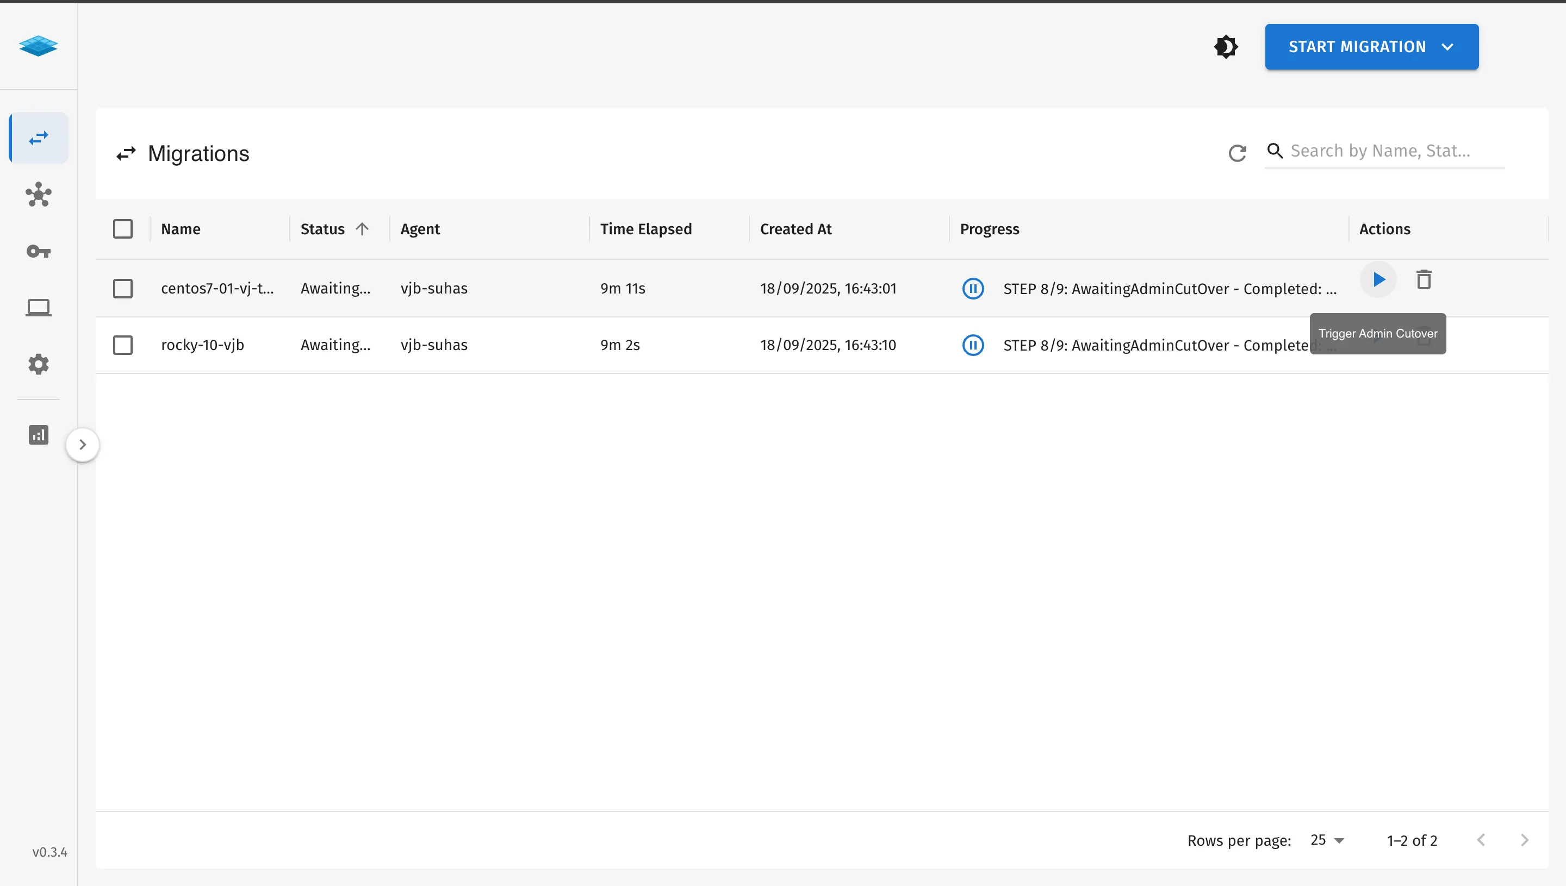Open the rows per page dropdown
Image resolution: width=1566 pixels, height=886 pixels.
(x=1327, y=840)
